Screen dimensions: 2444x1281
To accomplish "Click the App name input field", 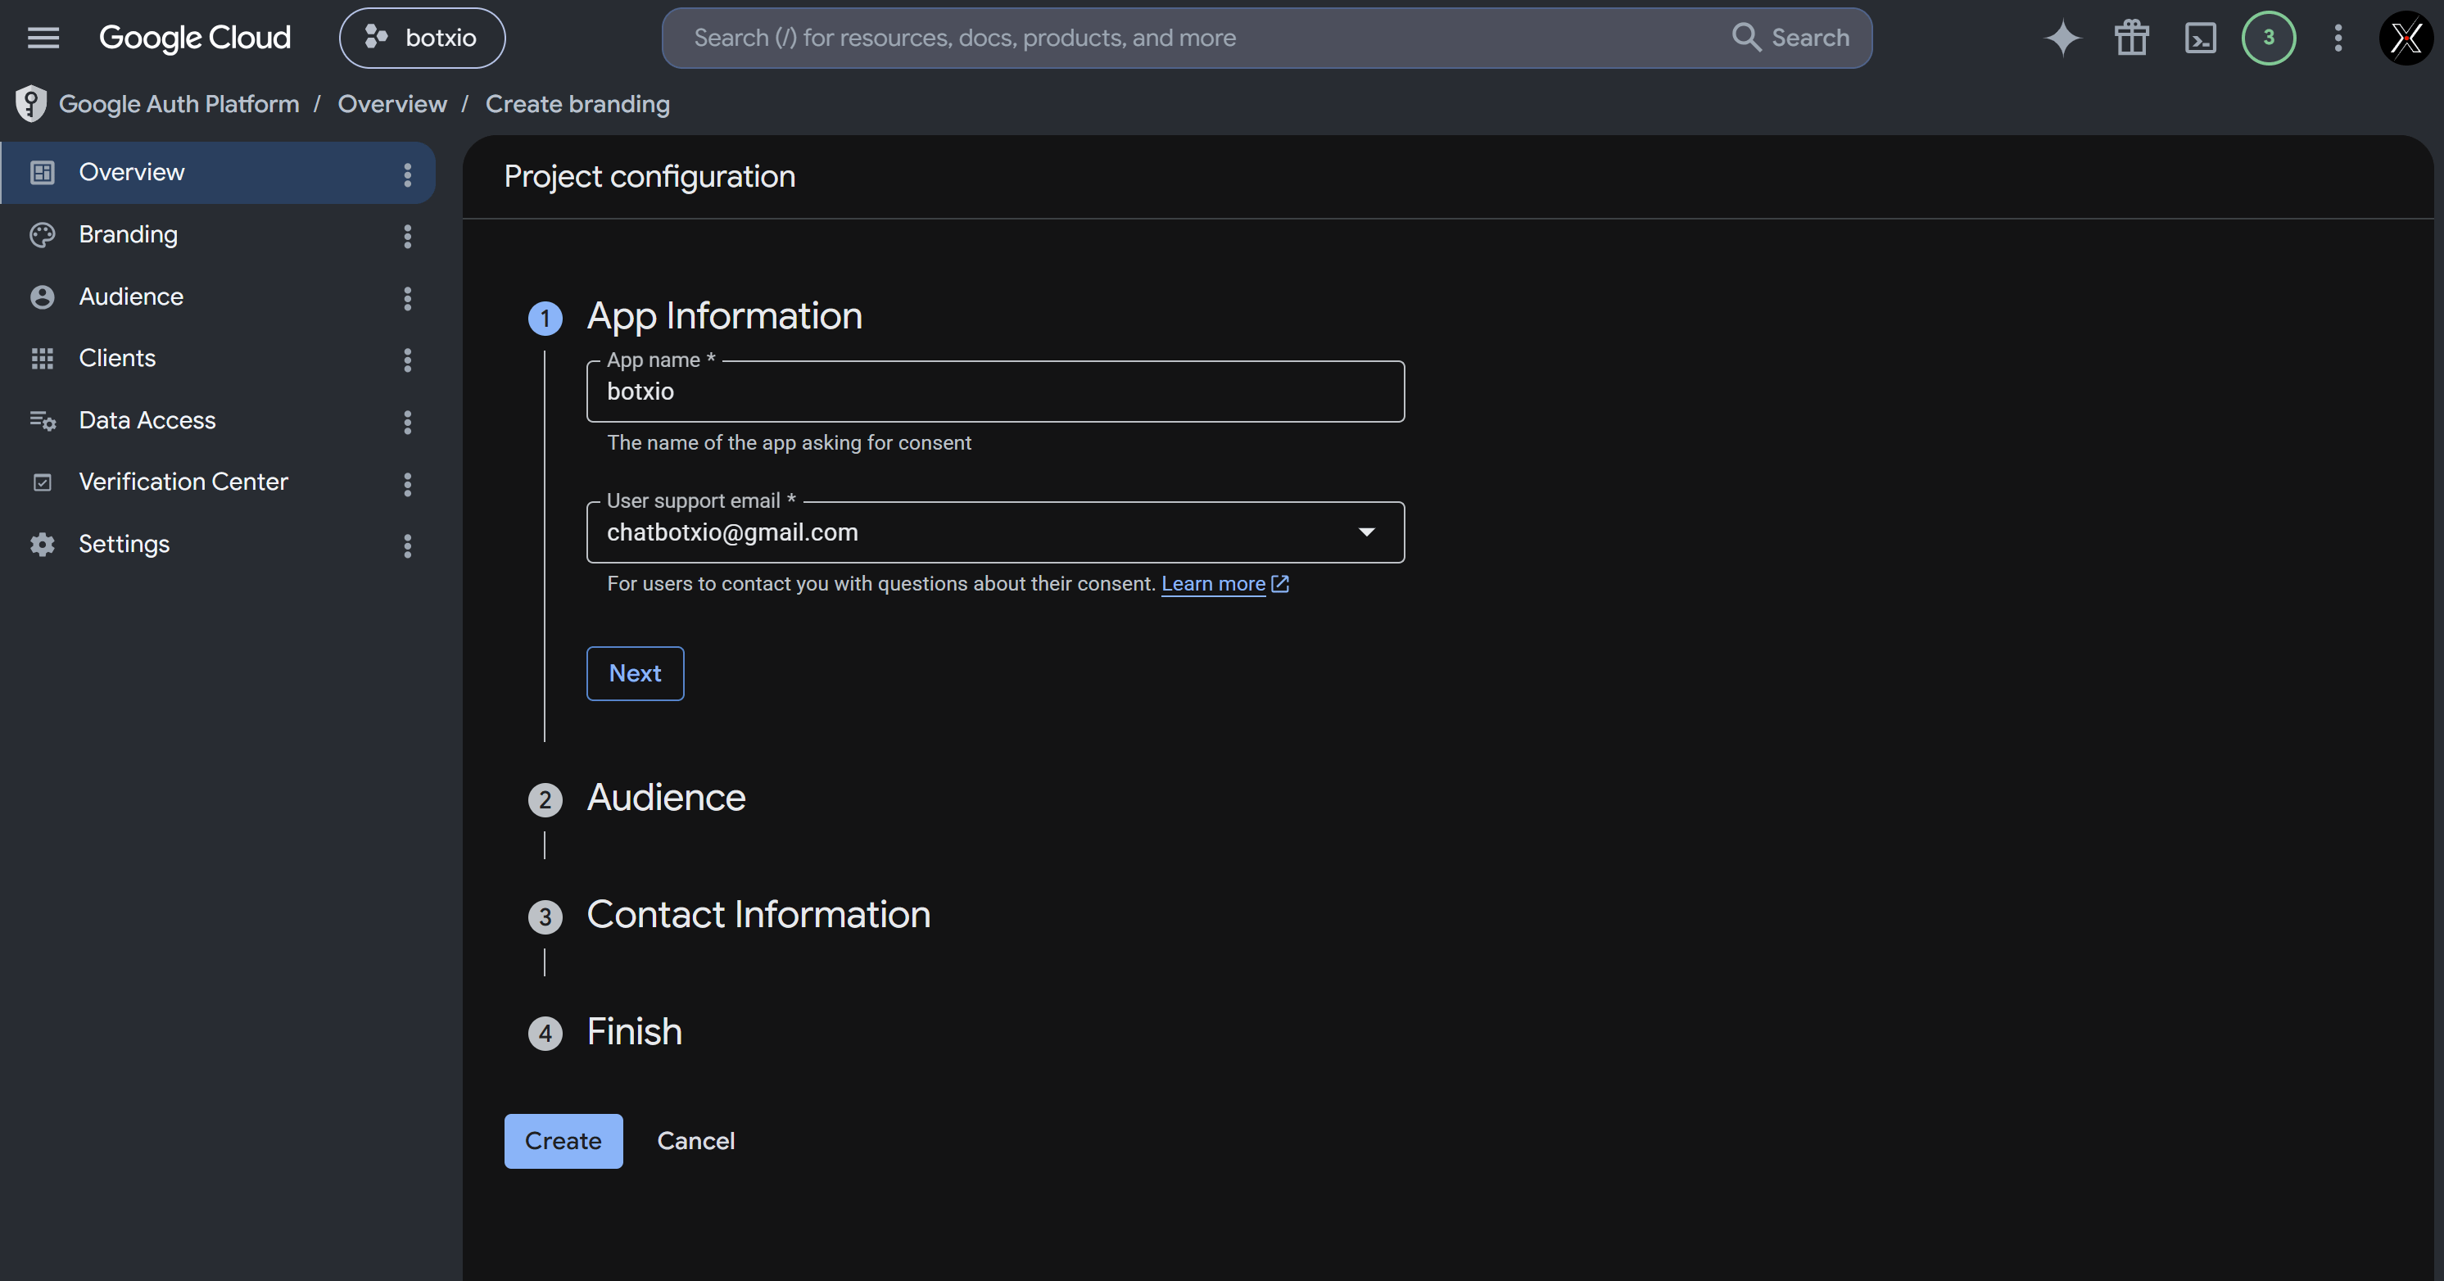I will point(995,391).
